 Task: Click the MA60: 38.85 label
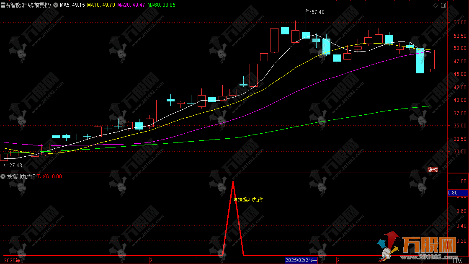point(162,5)
